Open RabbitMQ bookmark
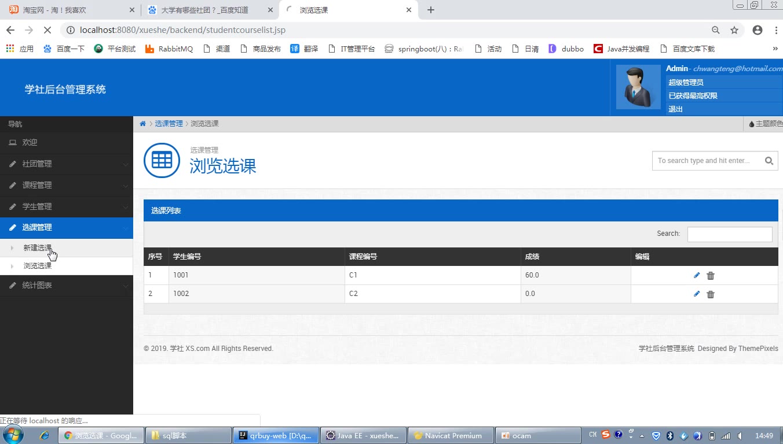Image resolution: width=783 pixels, height=444 pixels. click(x=169, y=49)
